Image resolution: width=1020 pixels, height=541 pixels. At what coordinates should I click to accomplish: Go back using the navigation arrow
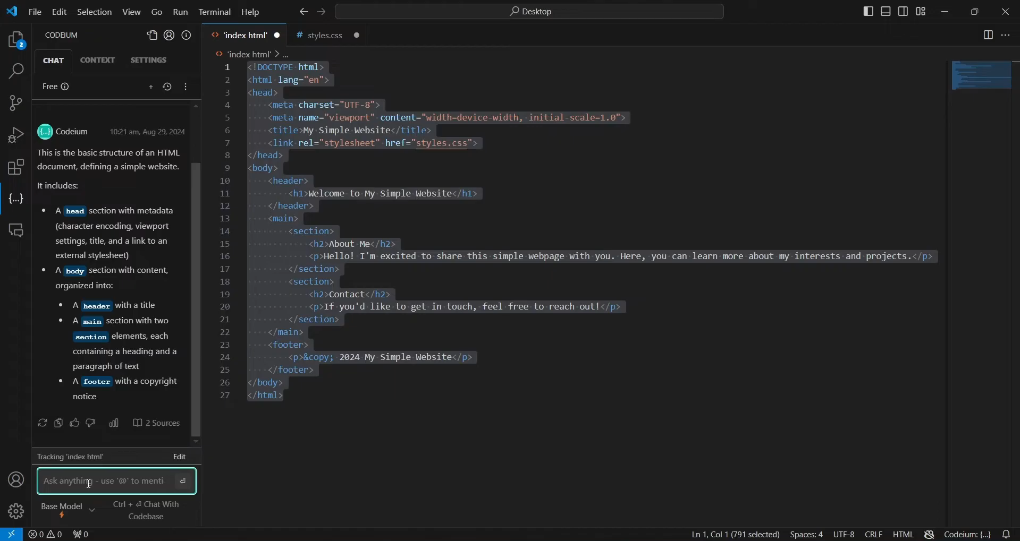pos(304,12)
